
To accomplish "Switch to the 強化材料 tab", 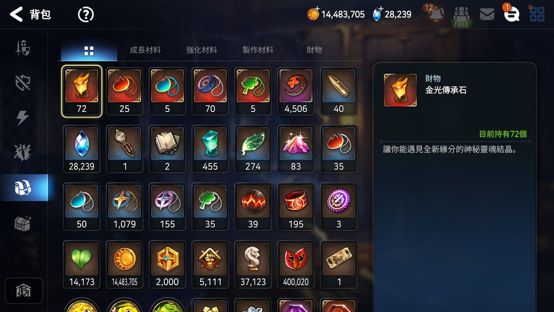I will 201,50.
